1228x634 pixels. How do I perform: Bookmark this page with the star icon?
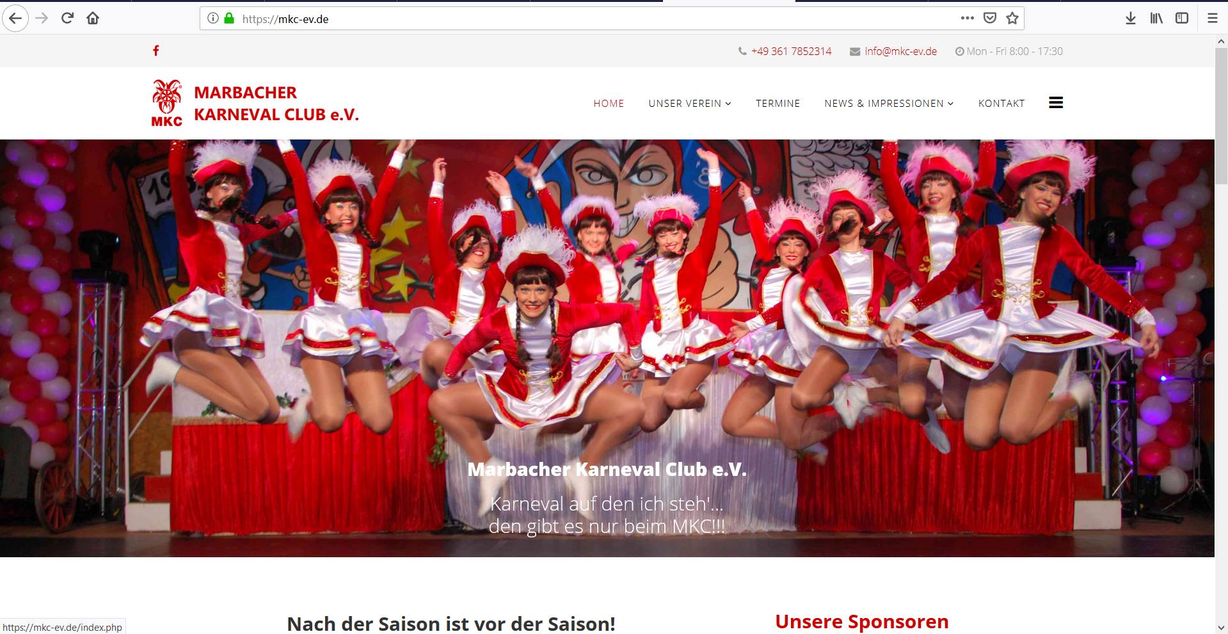(1012, 19)
